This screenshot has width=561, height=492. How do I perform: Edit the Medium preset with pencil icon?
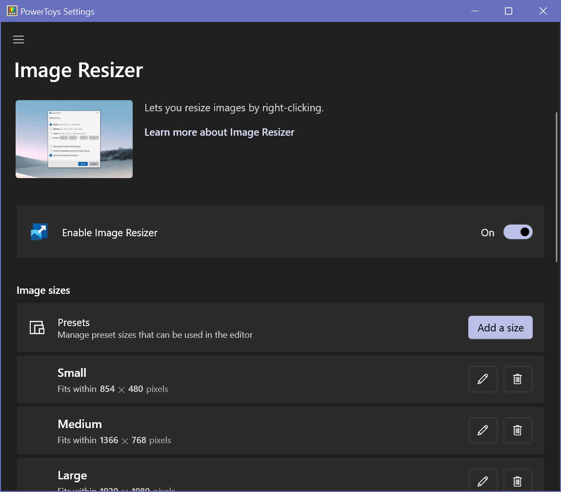[x=482, y=430]
